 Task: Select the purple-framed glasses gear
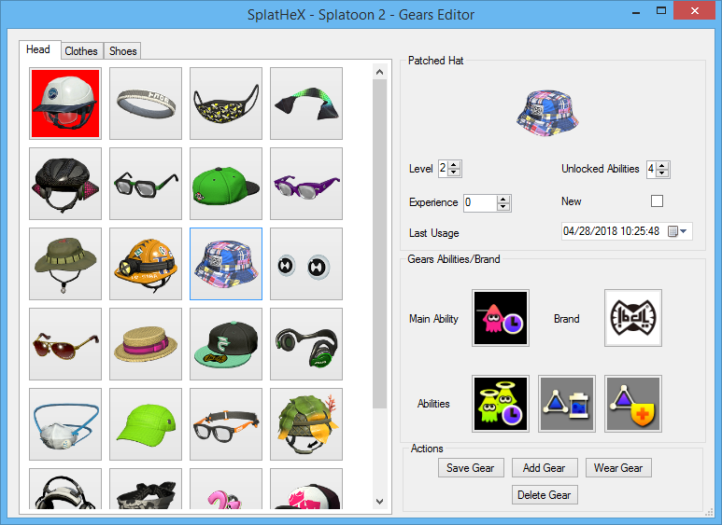pos(306,184)
